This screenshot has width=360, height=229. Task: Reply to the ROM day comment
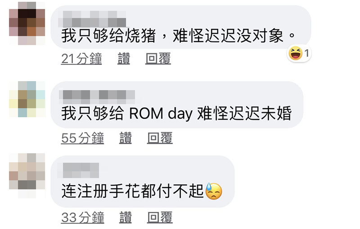(160, 138)
